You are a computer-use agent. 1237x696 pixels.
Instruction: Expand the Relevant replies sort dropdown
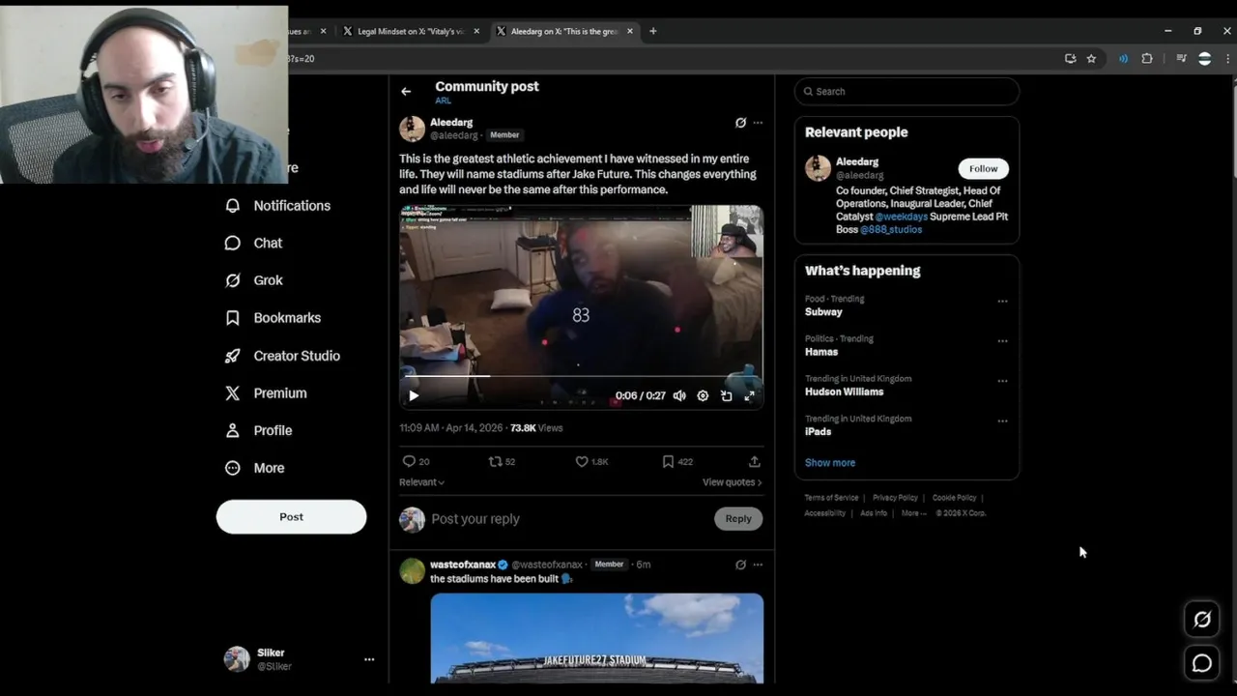tap(422, 482)
